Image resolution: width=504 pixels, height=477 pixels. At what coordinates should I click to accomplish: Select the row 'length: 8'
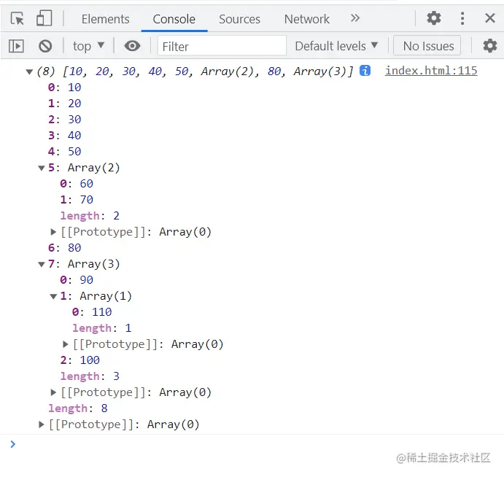78,408
